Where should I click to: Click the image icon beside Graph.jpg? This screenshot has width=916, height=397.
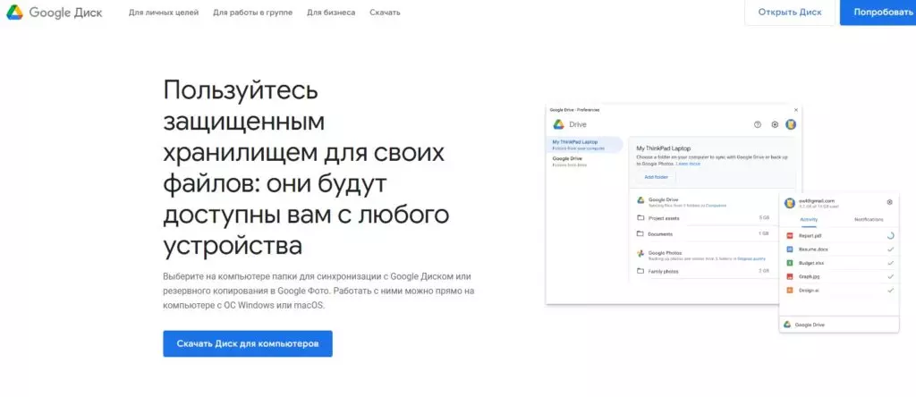790,276
